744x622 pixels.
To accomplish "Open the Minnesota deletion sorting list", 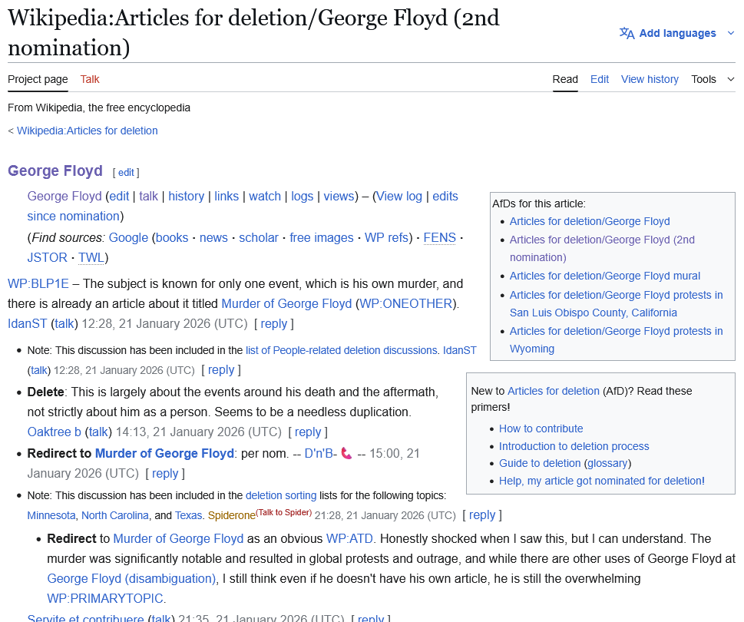I will pyautogui.click(x=51, y=516).
